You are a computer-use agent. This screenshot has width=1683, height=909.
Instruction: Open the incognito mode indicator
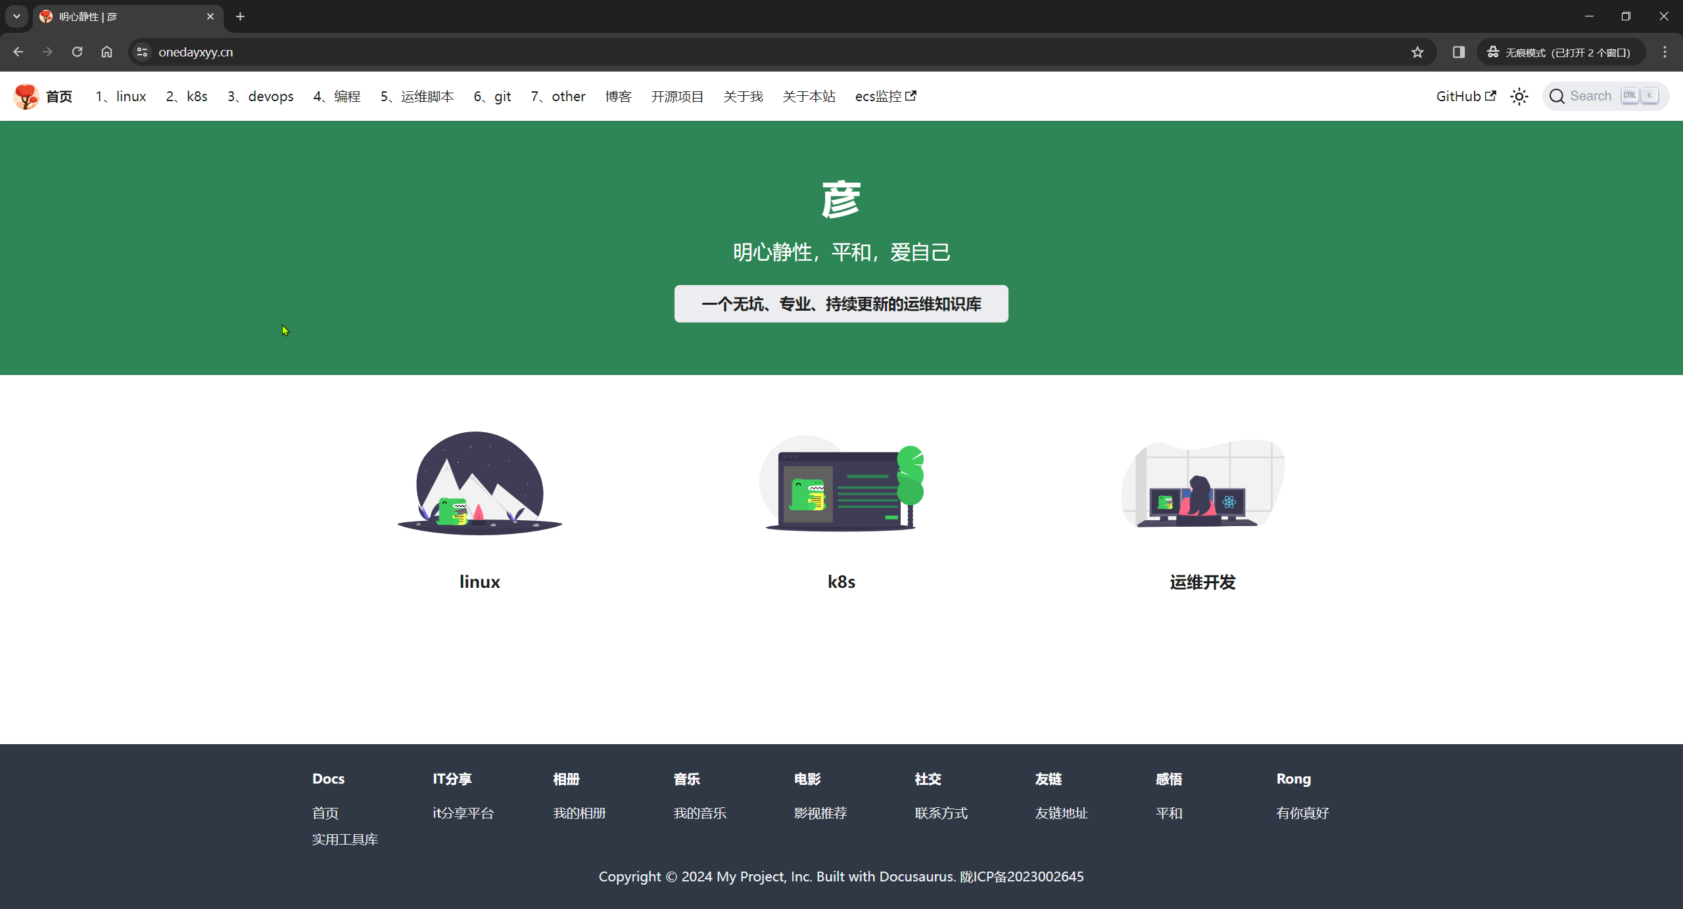1561,52
